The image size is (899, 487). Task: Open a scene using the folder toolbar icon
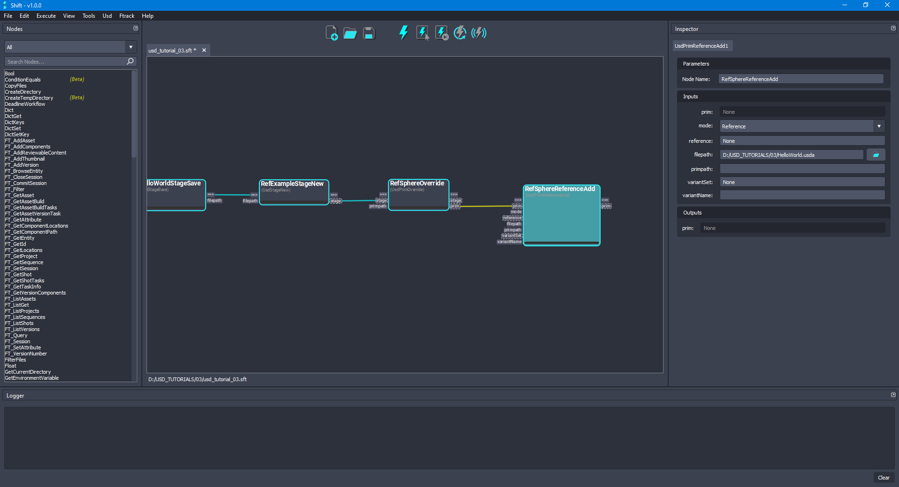point(350,33)
